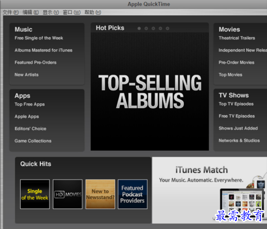Open Free Single of the Week
Viewport: 267px width, 229px height.
coord(39,38)
